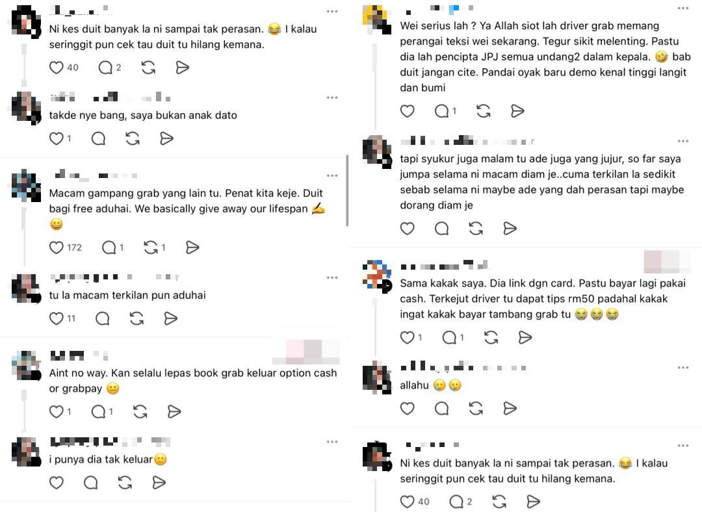This screenshot has height=512, width=702.
Task: Toggle like on top-left 'Ni kes duit banyak' comment
Action: pyautogui.click(x=57, y=68)
